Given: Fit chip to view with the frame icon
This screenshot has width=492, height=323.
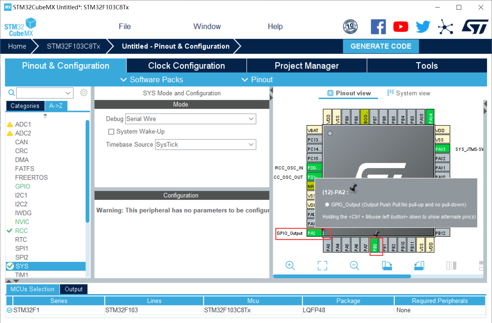Looking at the screenshot, I should pos(322,265).
